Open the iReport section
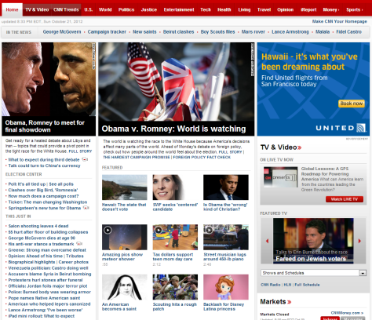Screen dimensions: 372x320 coord(308,9)
